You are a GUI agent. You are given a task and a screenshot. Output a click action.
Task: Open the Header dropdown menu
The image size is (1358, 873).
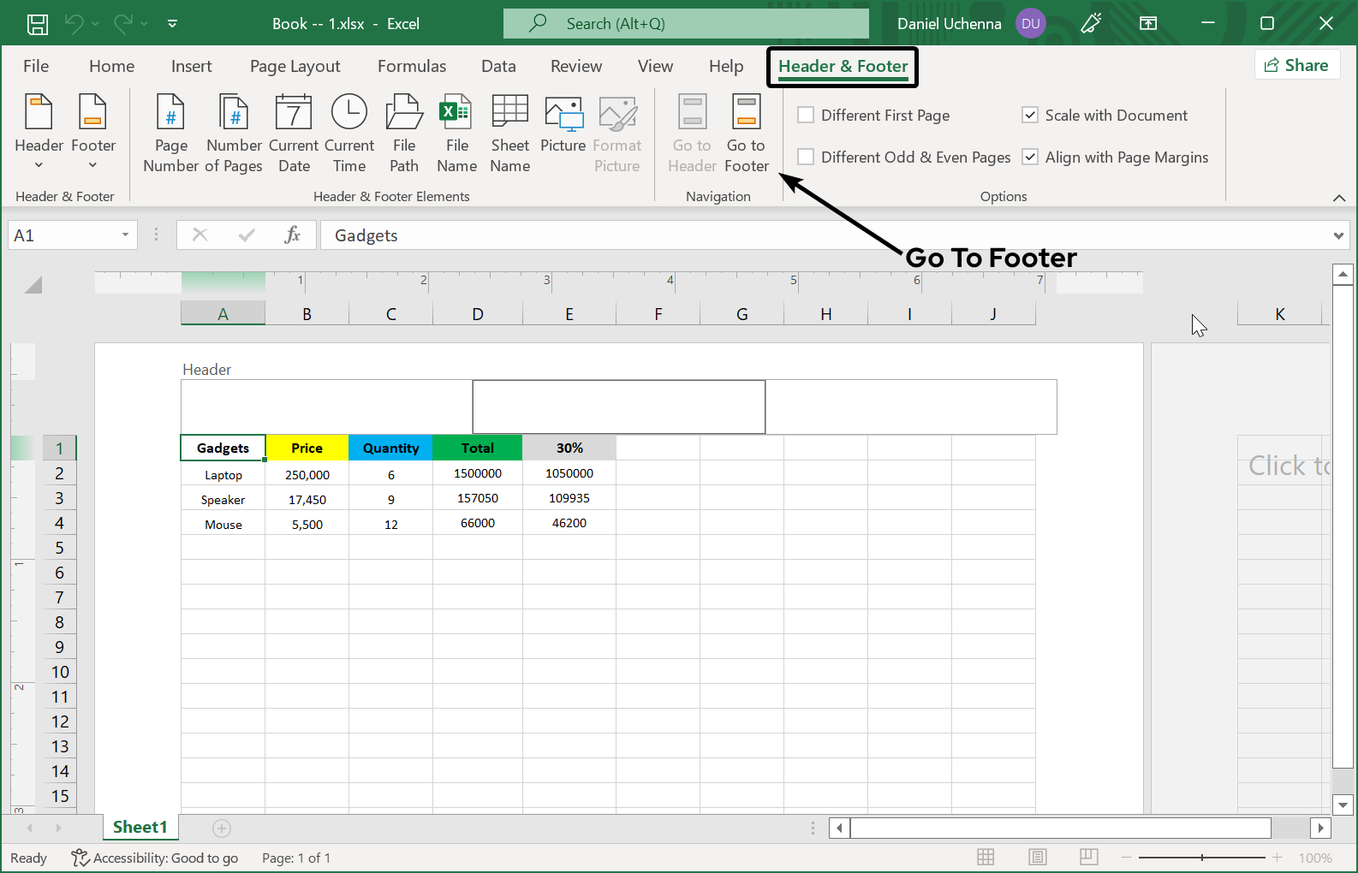click(39, 133)
